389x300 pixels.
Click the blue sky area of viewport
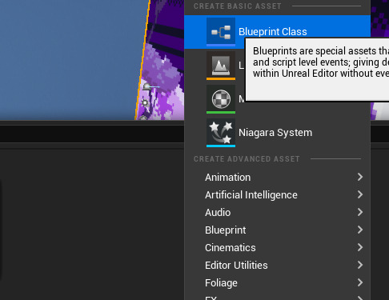coord(70,58)
